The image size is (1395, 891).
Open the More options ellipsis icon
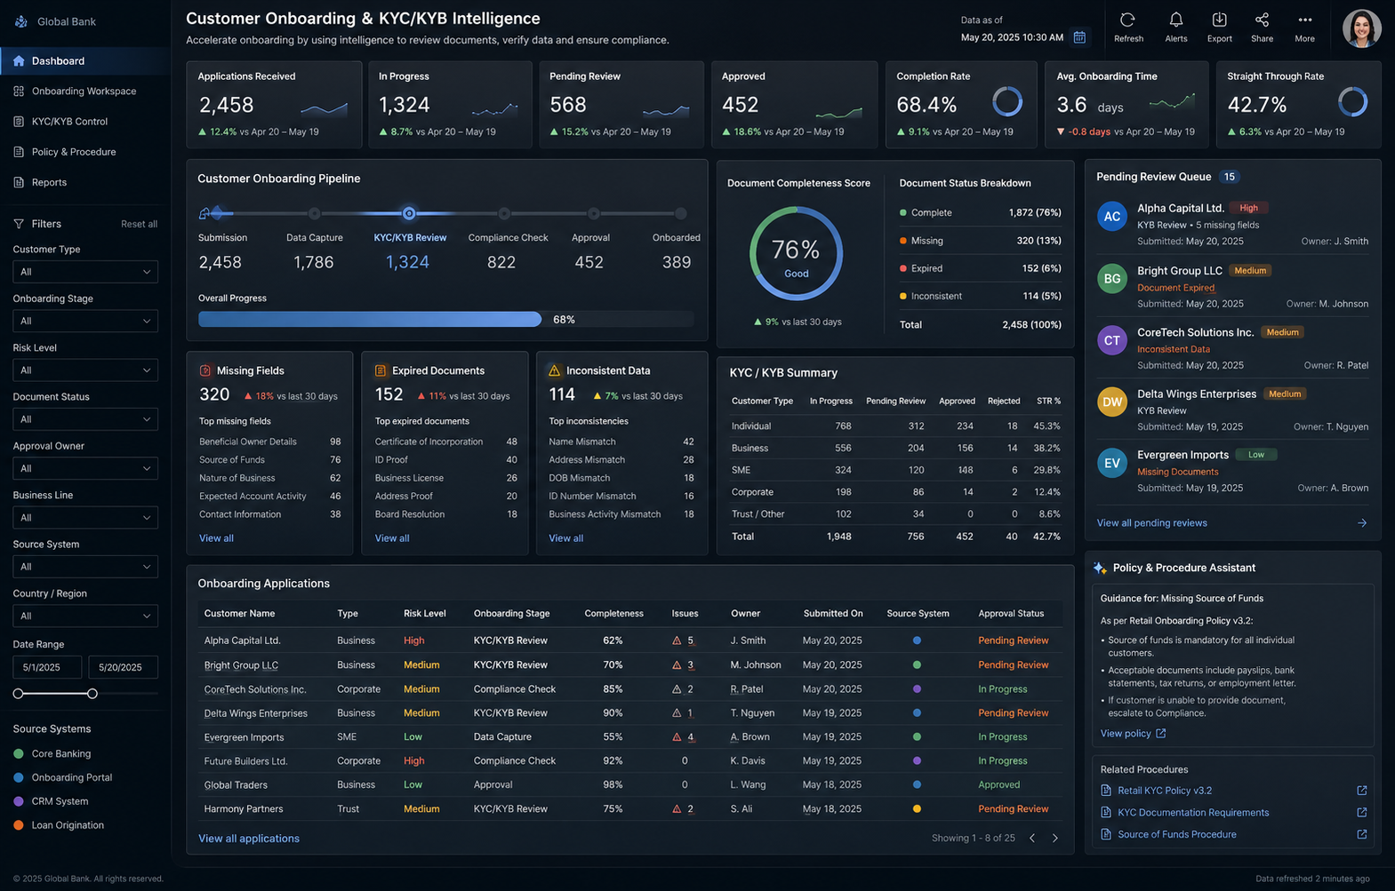tap(1304, 20)
